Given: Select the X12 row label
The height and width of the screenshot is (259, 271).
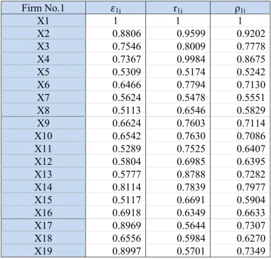Looking at the screenshot, I should [43, 161].
